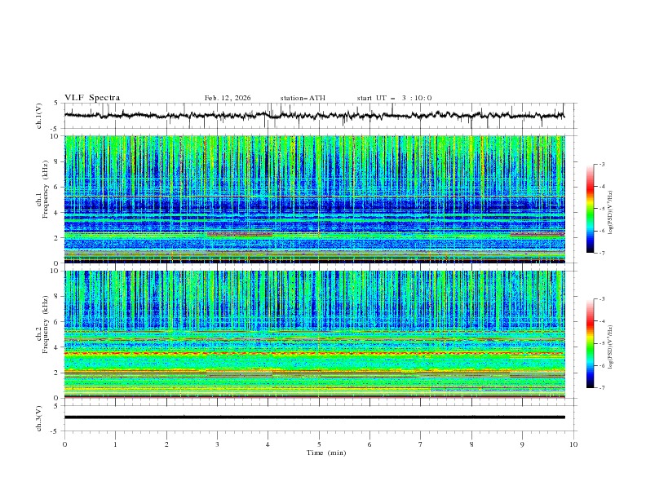Click the log(PSD) label beside ch.2 color bar
This screenshot has height=499, width=646.
[611, 347]
